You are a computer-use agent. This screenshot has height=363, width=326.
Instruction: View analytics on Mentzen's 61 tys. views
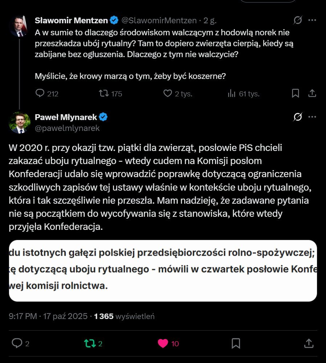coord(232,93)
